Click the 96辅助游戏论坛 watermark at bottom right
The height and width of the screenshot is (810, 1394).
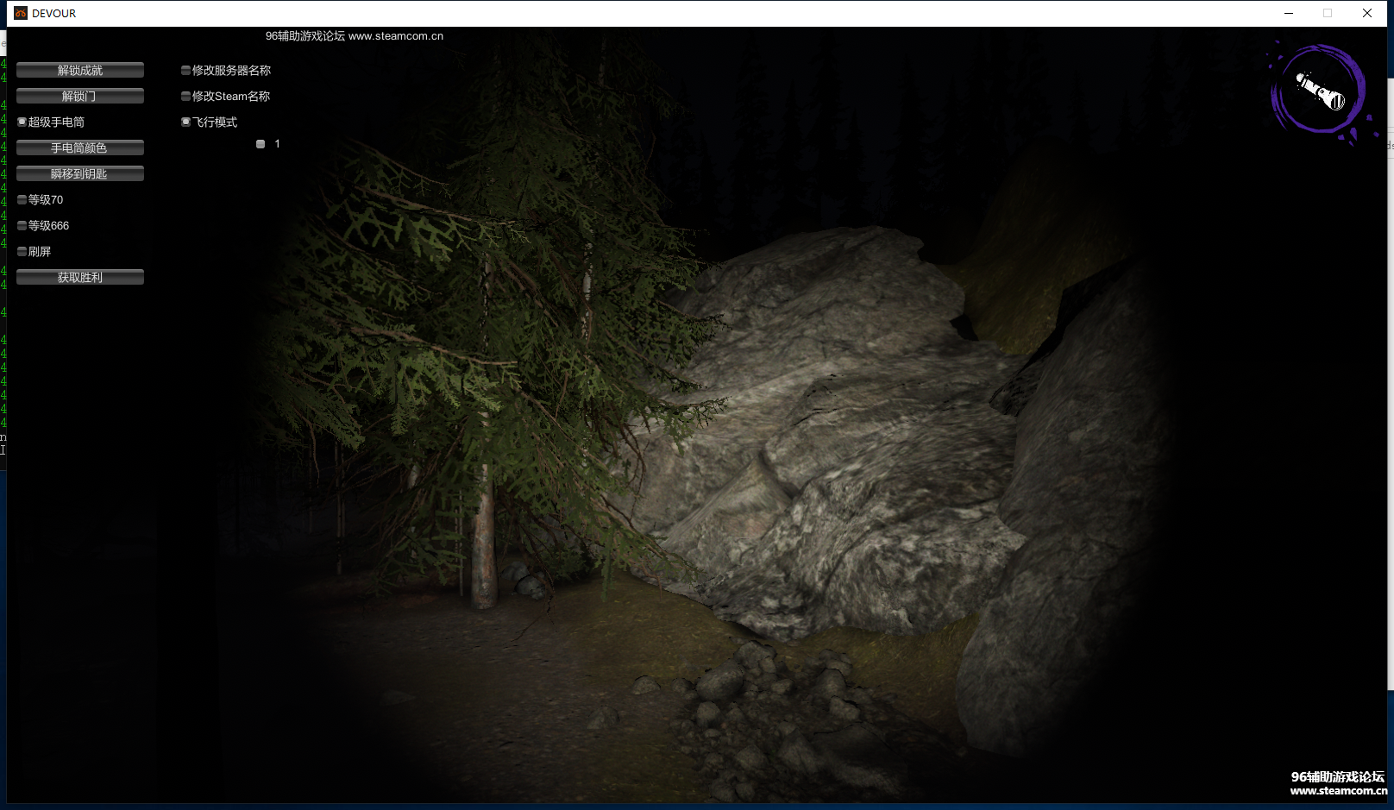point(1337,777)
